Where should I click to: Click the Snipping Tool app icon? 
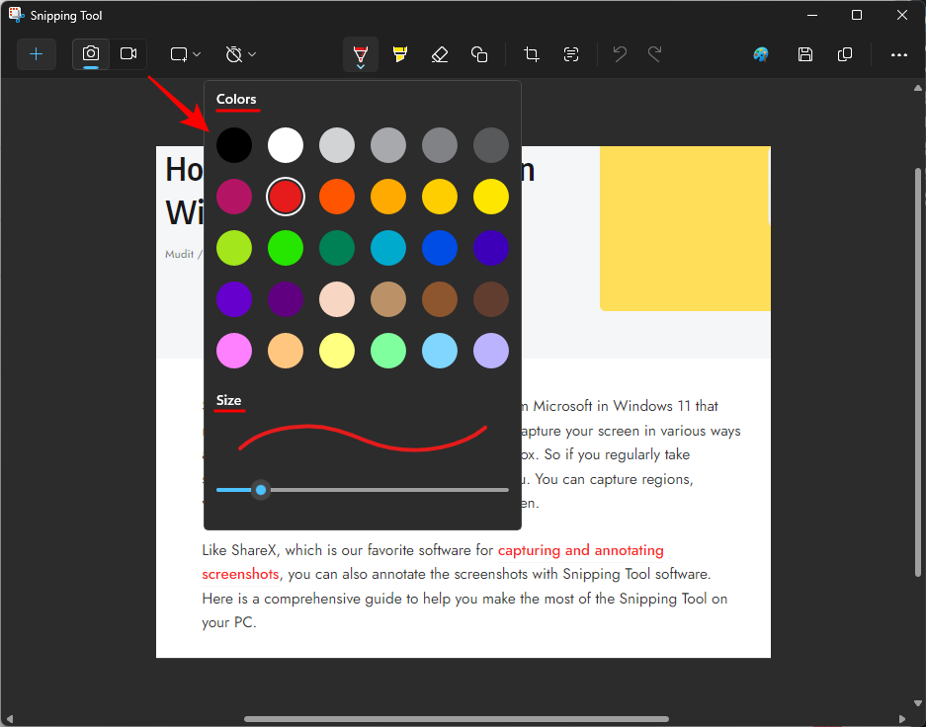[16, 15]
